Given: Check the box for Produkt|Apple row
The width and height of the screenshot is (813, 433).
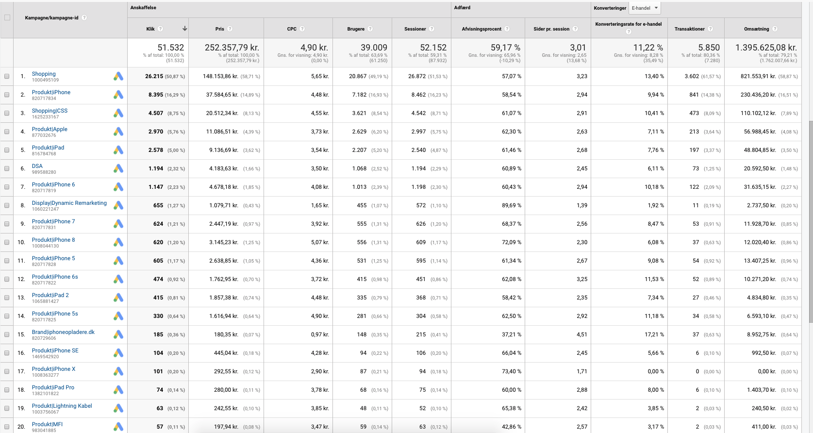Looking at the screenshot, I should [x=7, y=132].
